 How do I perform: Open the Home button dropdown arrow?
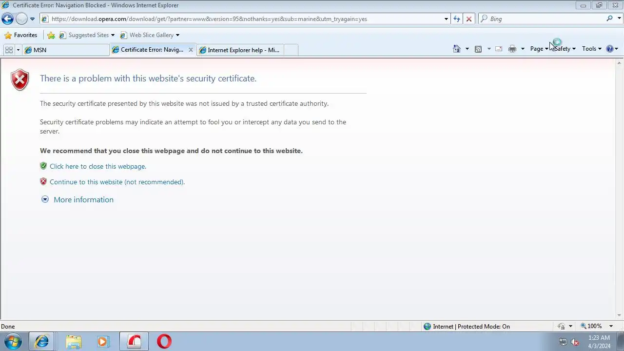click(x=467, y=49)
